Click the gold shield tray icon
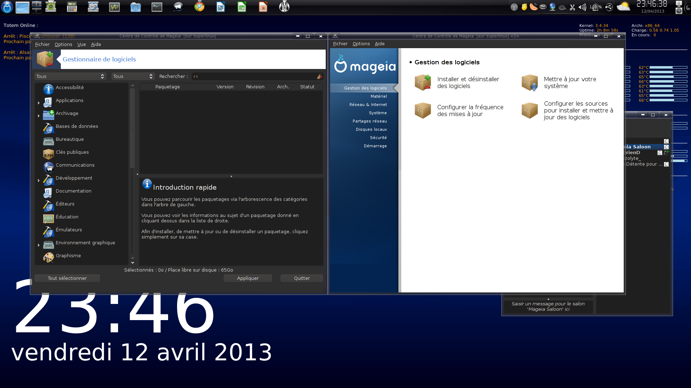 pos(524,7)
